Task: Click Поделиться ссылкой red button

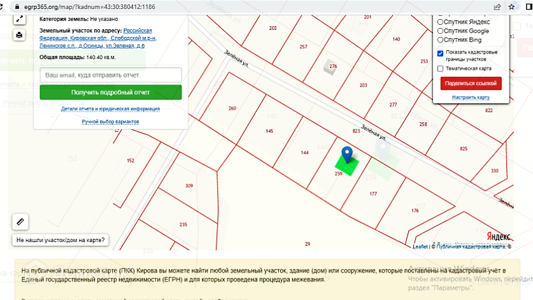Action: 471,83
